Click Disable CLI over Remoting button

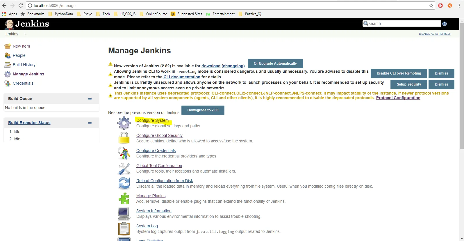click(x=399, y=73)
